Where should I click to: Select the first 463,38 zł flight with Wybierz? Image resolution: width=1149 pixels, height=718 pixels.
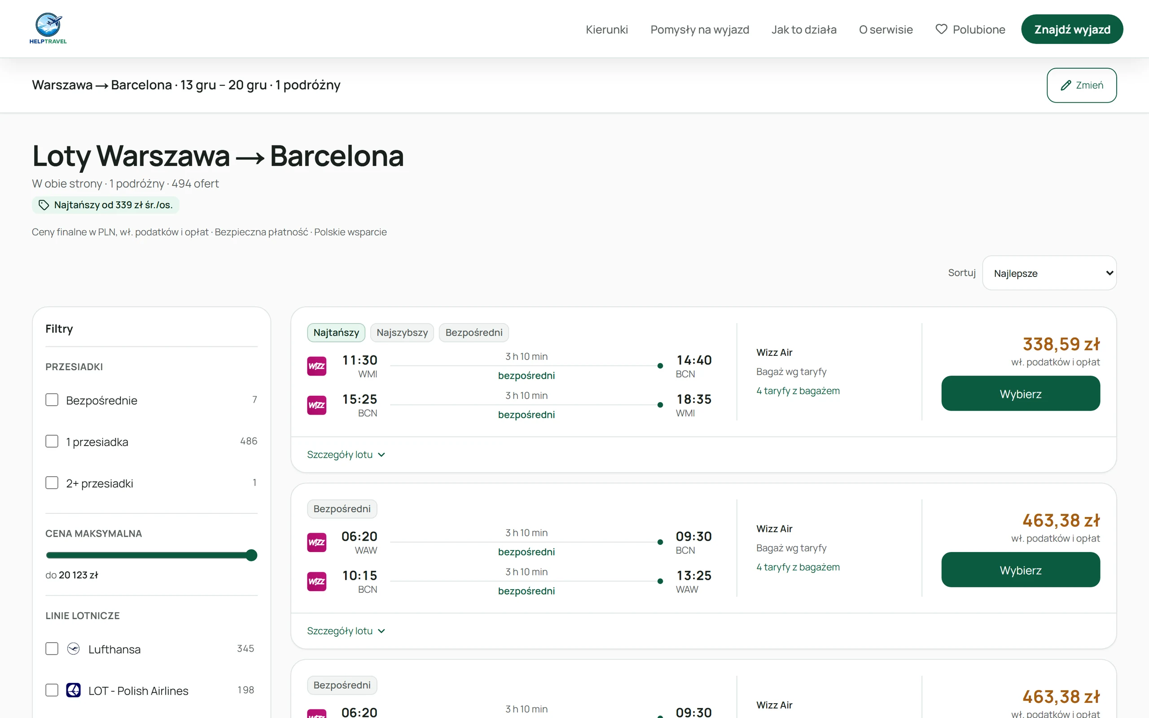coord(1021,570)
